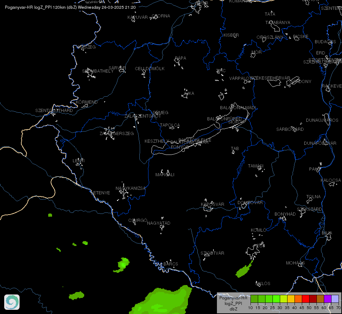Click the AJKA city label
The height and width of the screenshot is (314, 342).
click(x=189, y=94)
